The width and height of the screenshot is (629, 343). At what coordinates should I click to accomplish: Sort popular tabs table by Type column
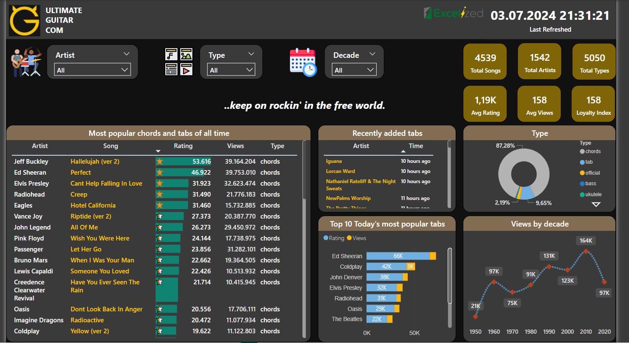277,146
